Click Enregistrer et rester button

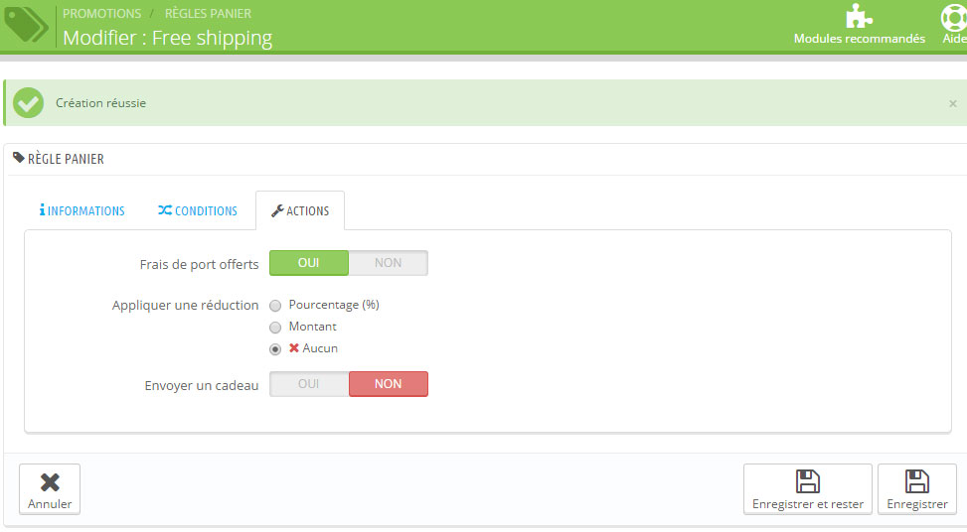point(808,489)
